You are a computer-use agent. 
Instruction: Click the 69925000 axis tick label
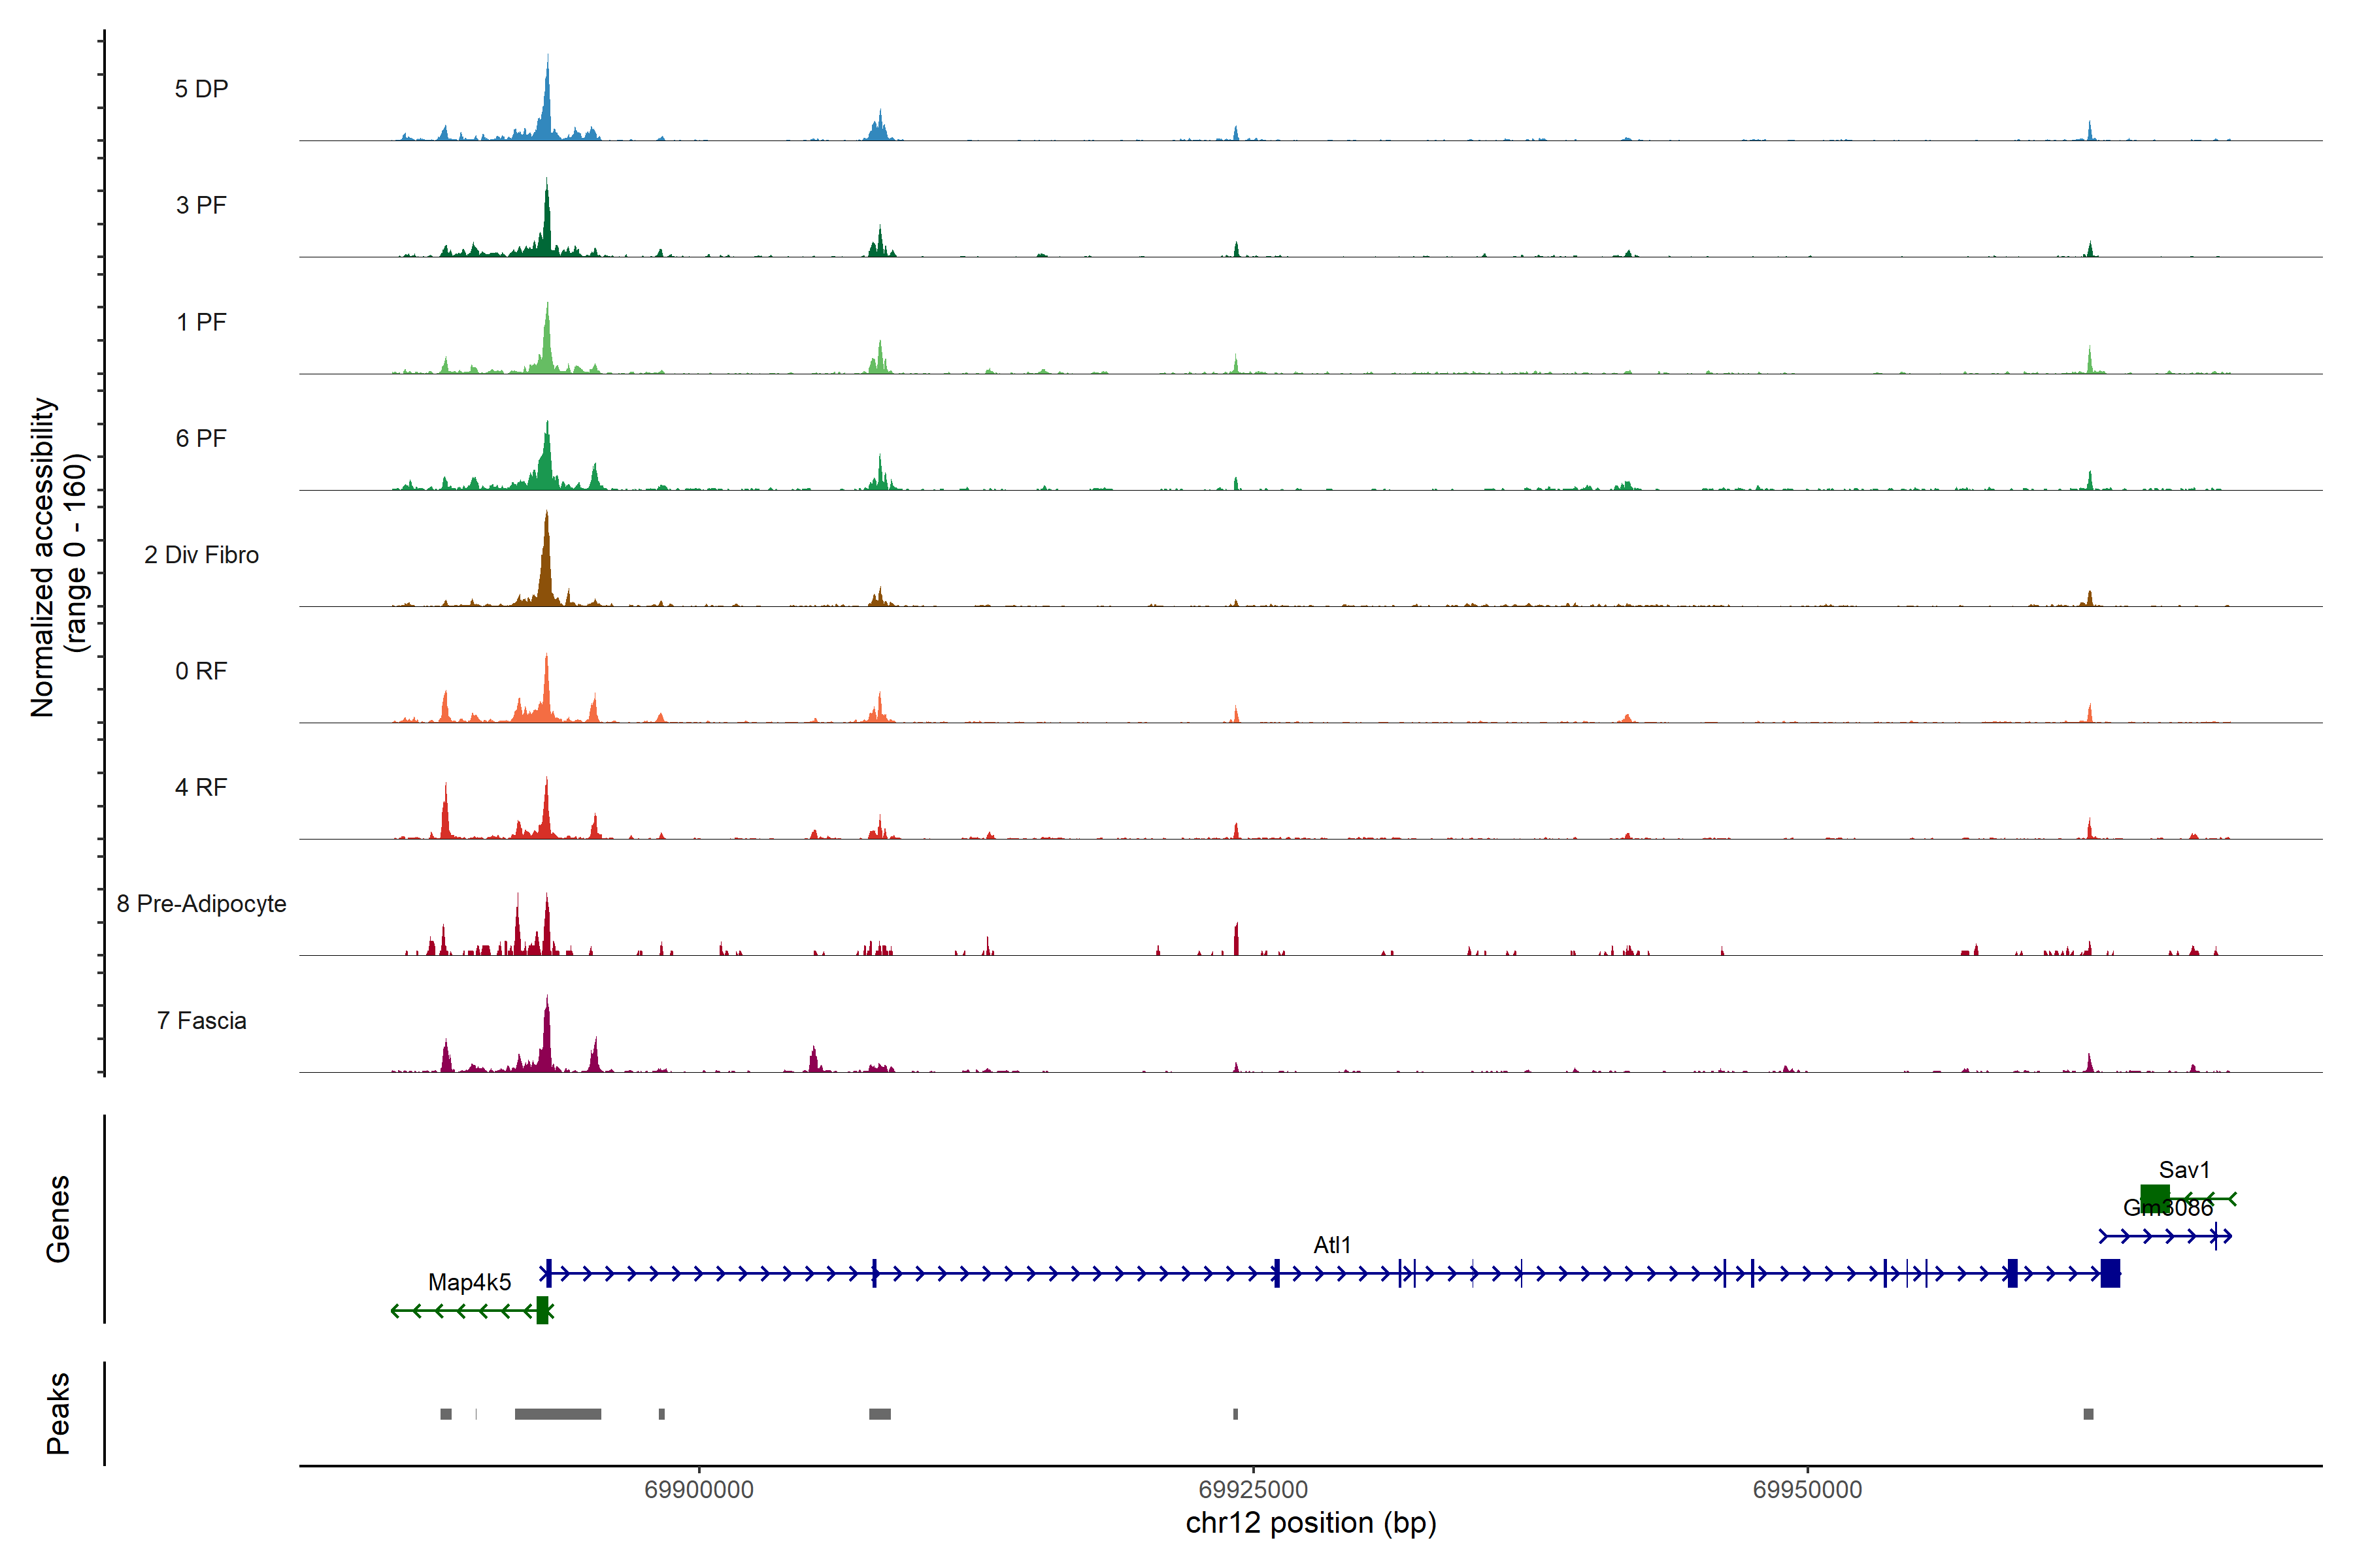[1252, 1490]
